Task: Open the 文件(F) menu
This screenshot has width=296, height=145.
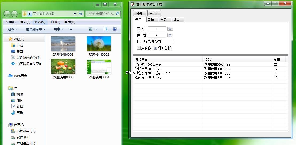Action: 11,22
